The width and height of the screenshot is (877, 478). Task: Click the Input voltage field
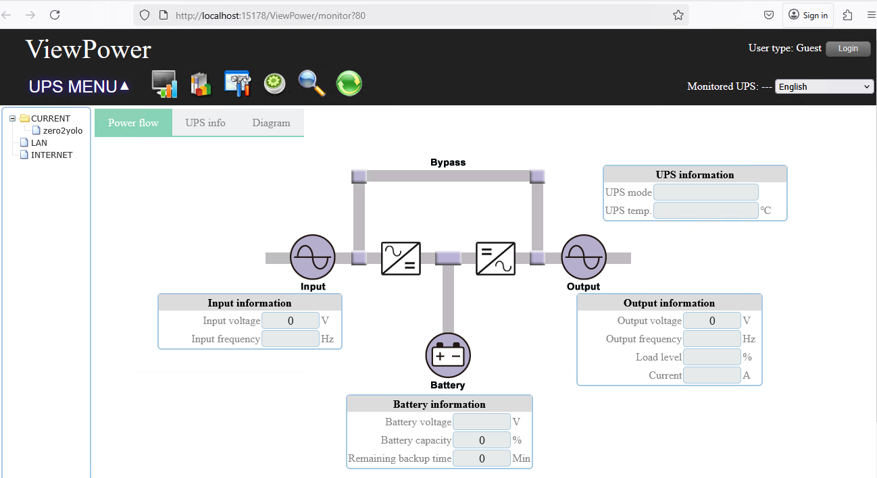click(291, 320)
